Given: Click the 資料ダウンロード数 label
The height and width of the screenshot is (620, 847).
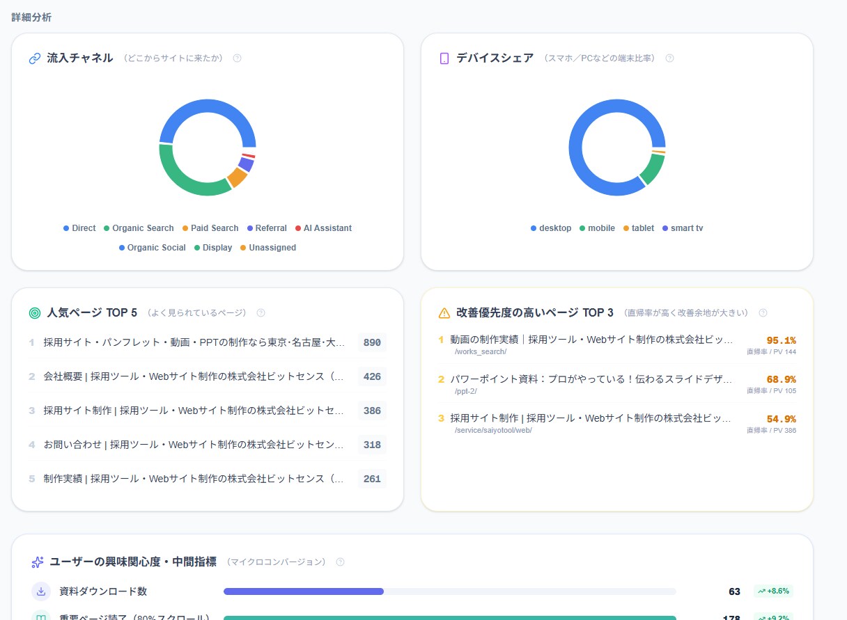Looking at the screenshot, I should pyautogui.click(x=103, y=591).
